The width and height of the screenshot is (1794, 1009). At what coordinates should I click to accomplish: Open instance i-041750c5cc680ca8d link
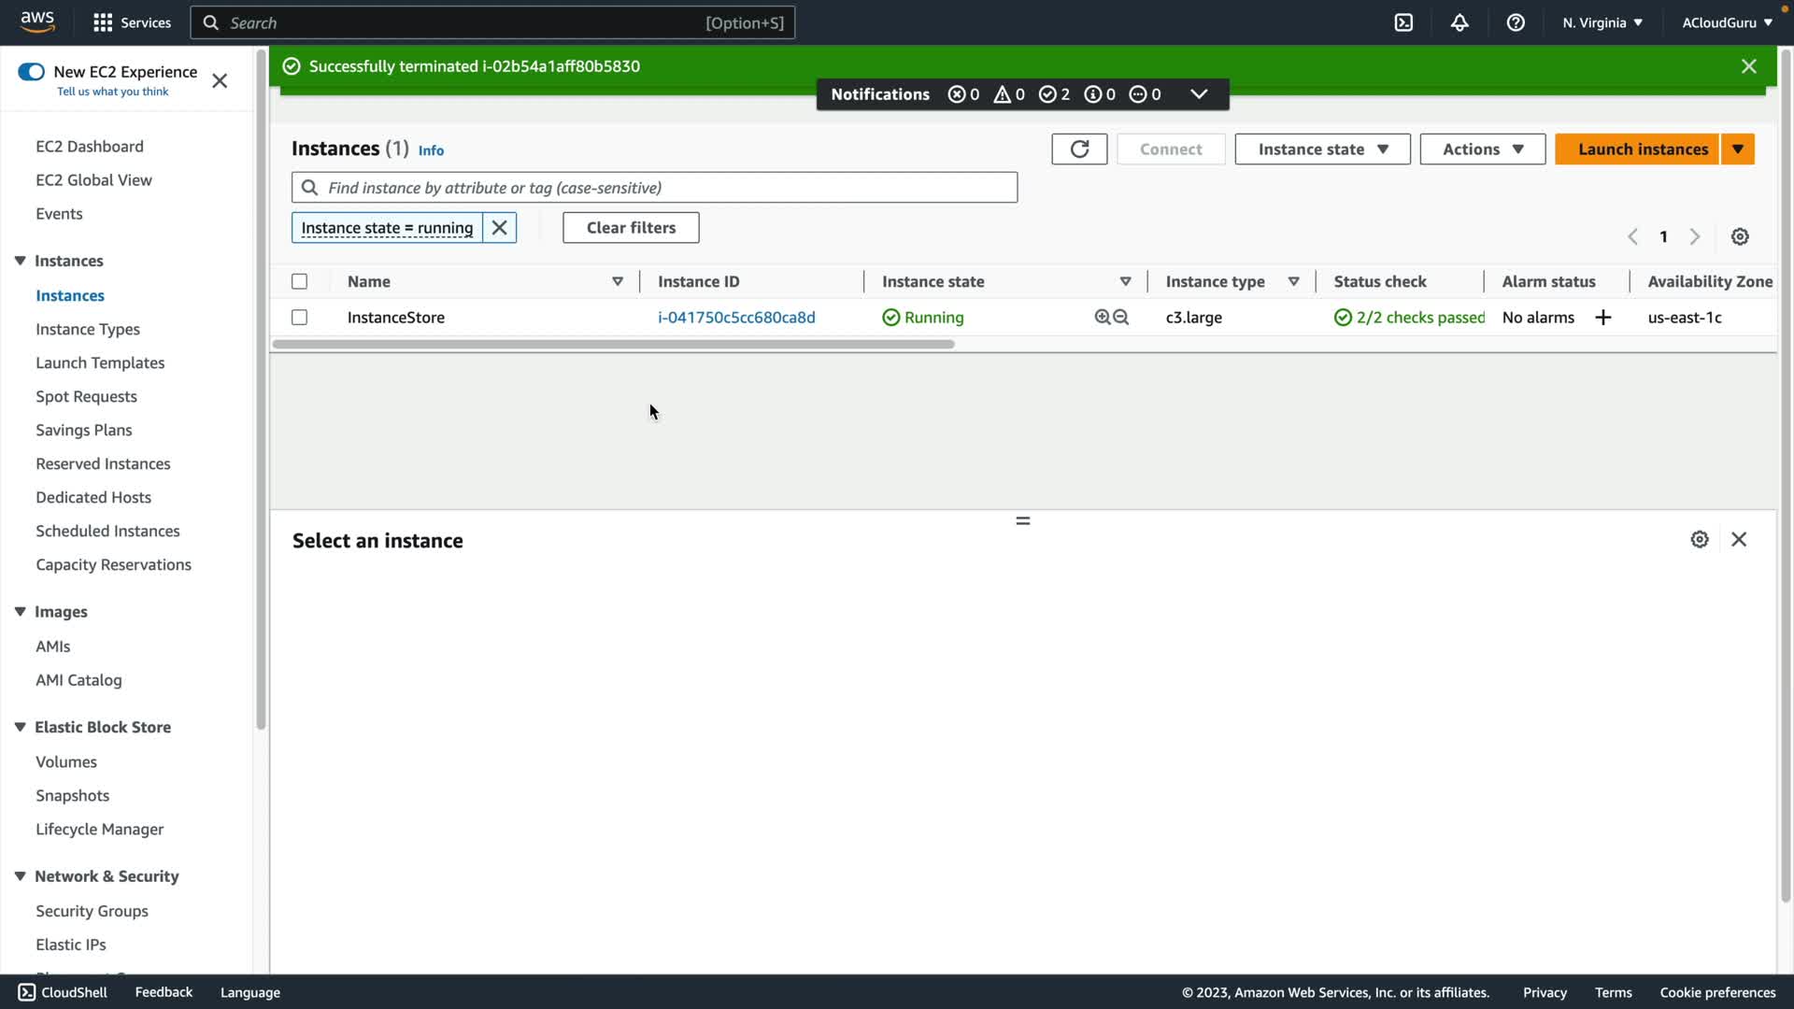click(736, 318)
